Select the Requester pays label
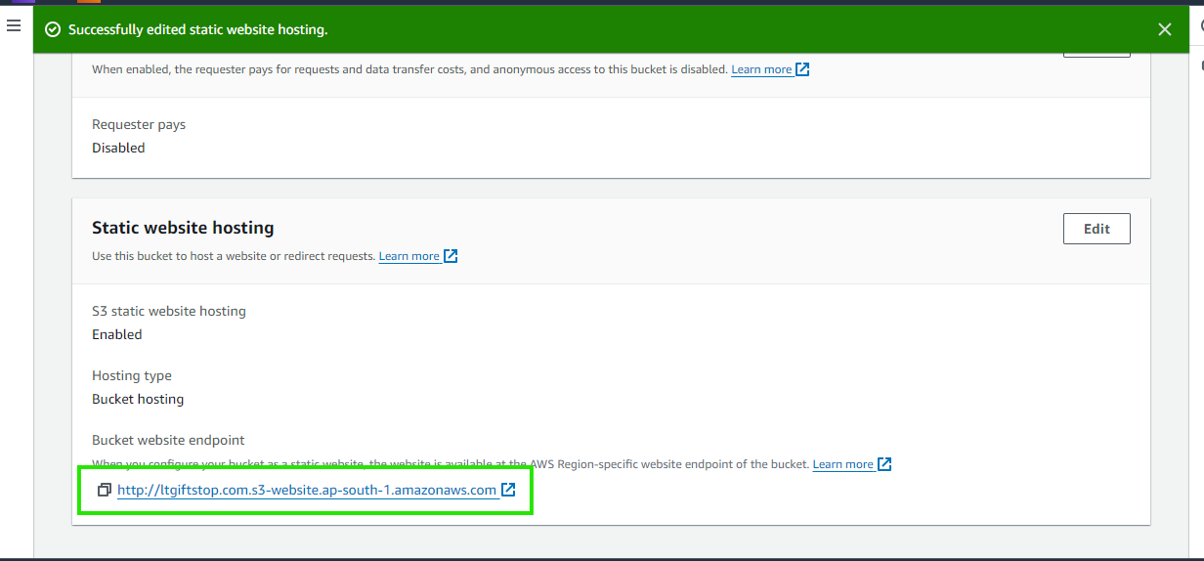The image size is (1204, 561). click(x=139, y=124)
